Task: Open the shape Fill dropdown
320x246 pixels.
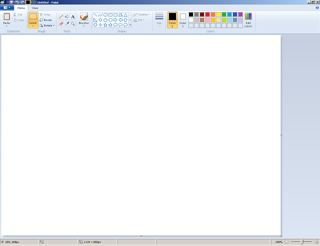Action: point(139,20)
